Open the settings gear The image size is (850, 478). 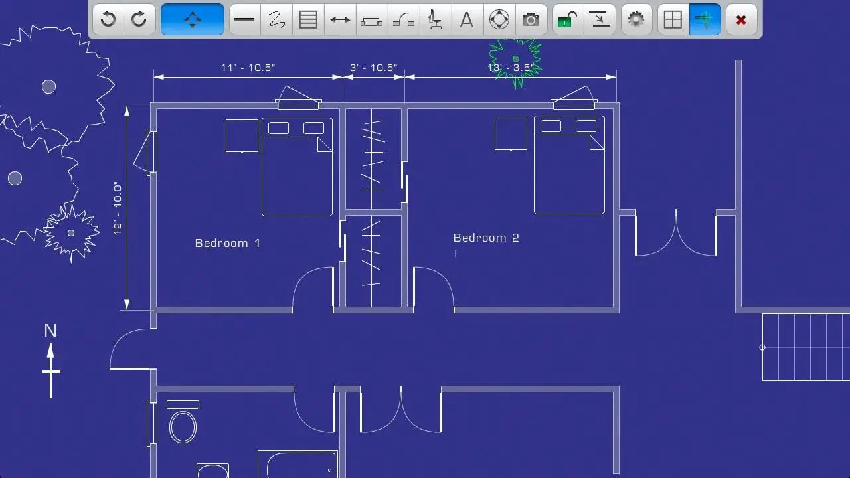(636, 19)
